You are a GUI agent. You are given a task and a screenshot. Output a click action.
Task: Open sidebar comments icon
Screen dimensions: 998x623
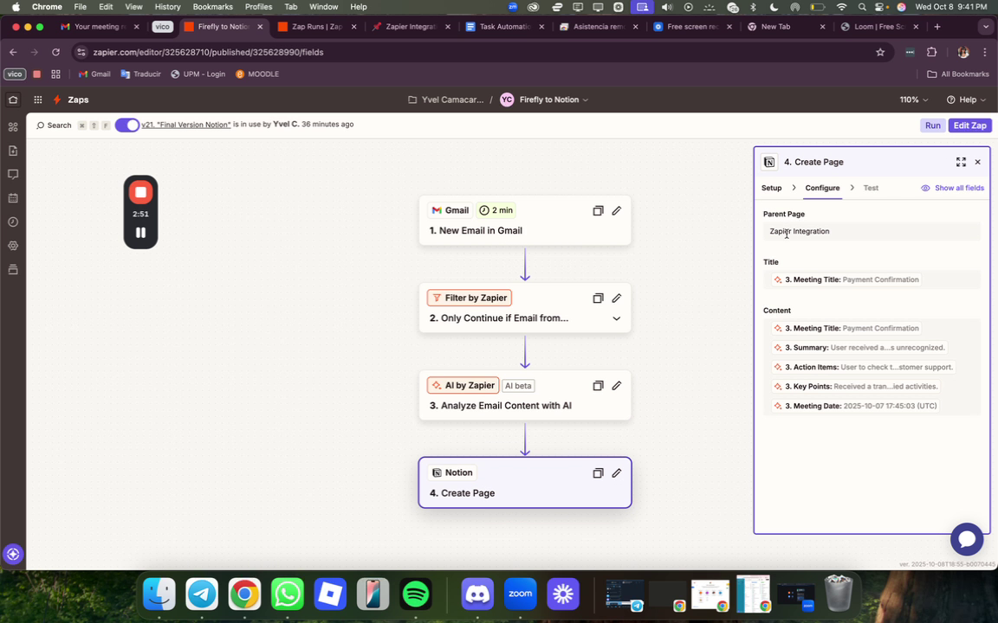click(13, 174)
